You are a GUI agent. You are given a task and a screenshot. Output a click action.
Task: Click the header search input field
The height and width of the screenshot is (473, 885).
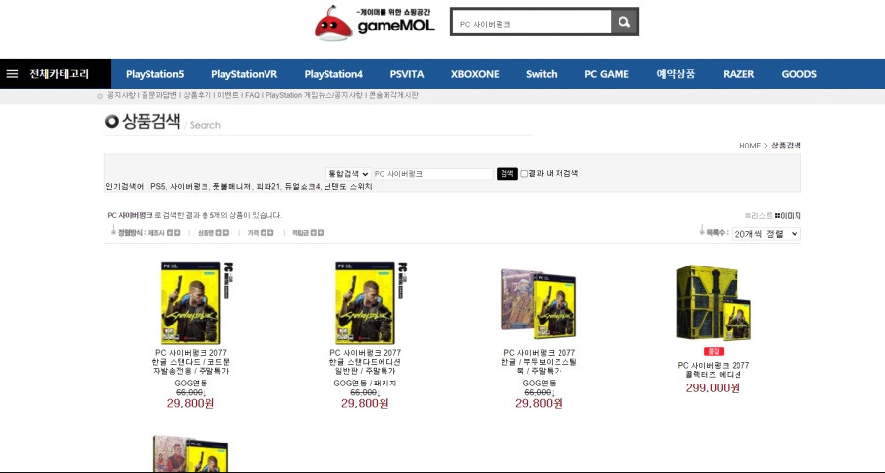pyautogui.click(x=532, y=22)
